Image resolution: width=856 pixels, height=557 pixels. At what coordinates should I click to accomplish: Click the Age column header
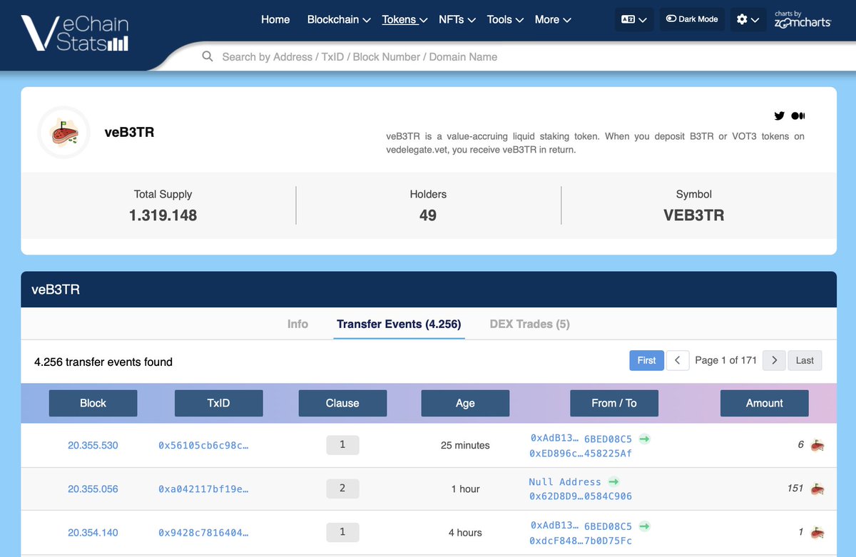pyautogui.click(x=465, y=403)
